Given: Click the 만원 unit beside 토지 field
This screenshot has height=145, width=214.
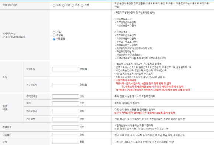Looking at the screenshot, I should [x=82, y=103].
